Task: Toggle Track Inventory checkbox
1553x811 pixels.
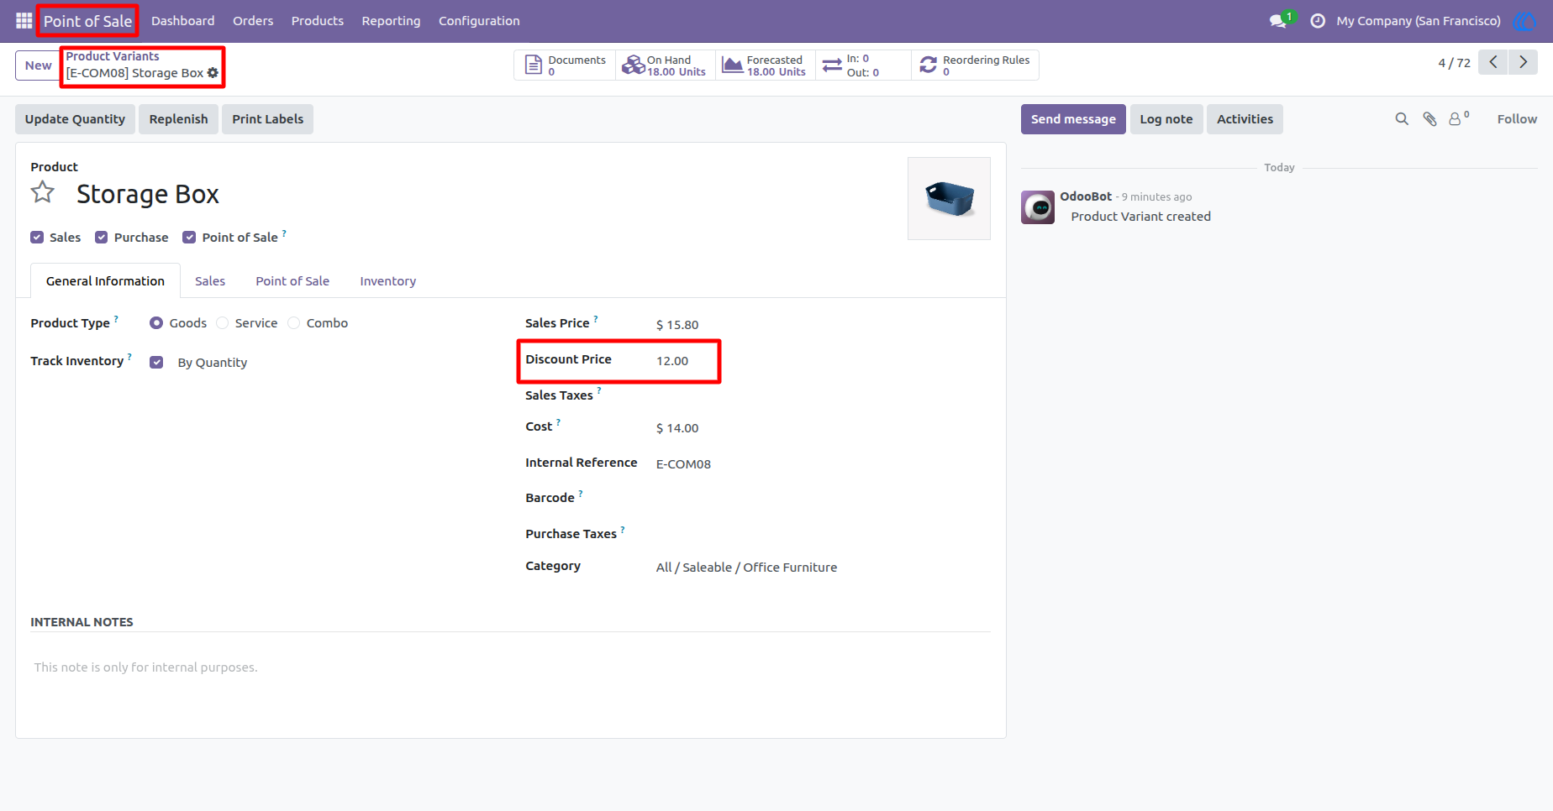Action: (156, 363)
